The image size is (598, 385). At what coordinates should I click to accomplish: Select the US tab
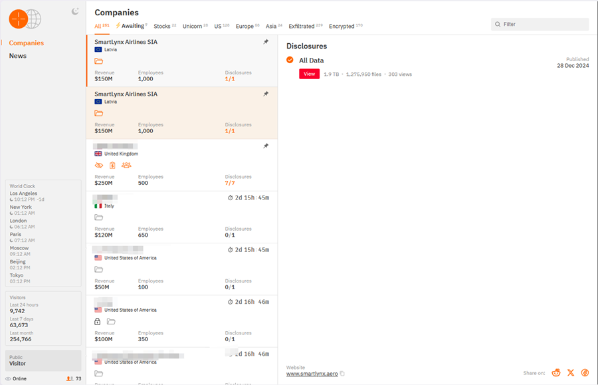click(x=221, y=26)
